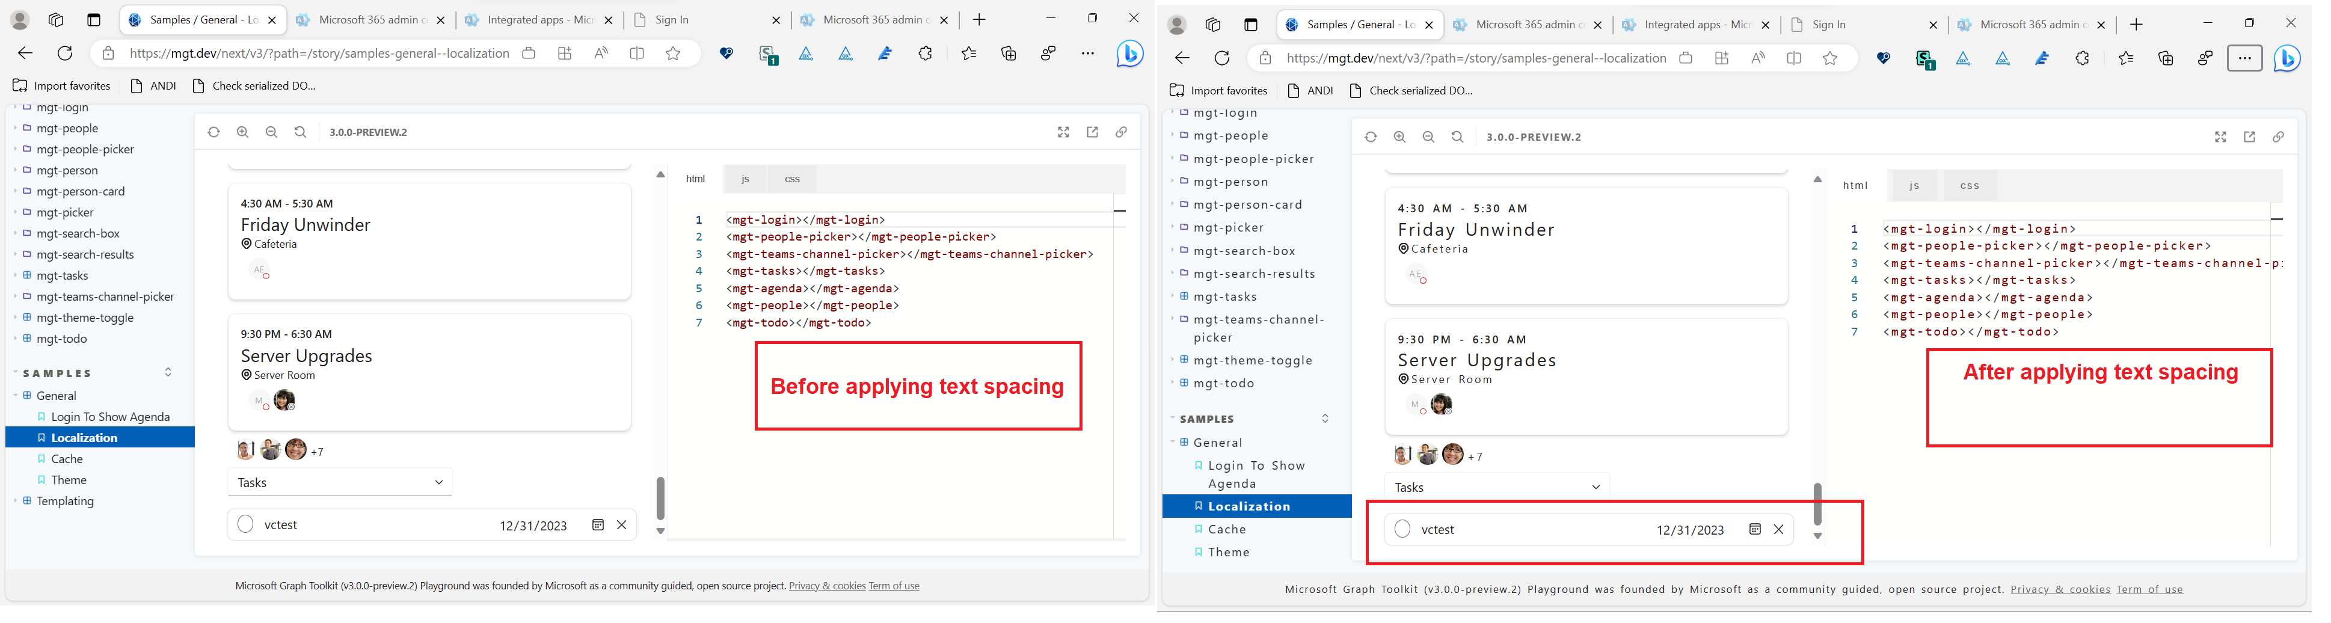Expand the mgt-tasks tree item
Viewport: 2331px width, 623px height.
16,275
